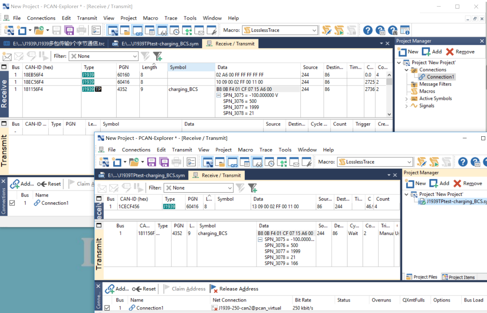Open Tracer window clock icon in back window
487x313 pixels.
[x=175, y=30]
